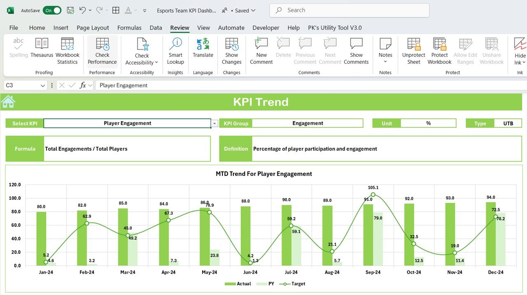Image resolution: width=527 pixels, height=295 pixels.
Task: Click the Notes icon
Action: pos(385,44)
